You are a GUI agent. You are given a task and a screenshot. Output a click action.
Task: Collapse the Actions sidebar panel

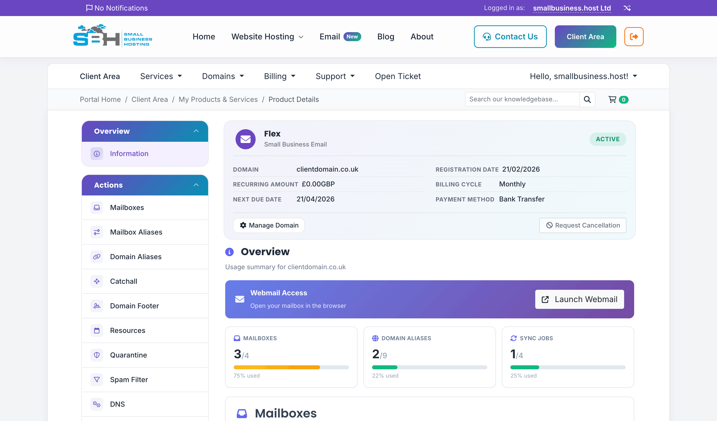click(x=196, y=185)
